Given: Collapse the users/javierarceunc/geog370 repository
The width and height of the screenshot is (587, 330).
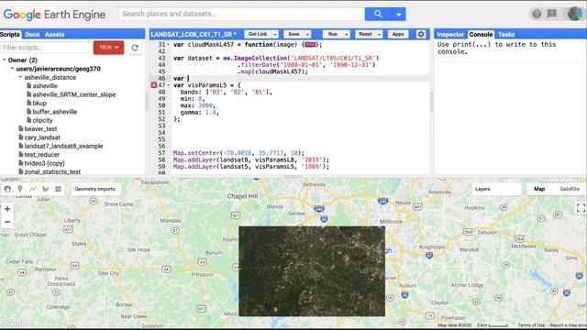Looking at the screenshot, I should [x=12, y=69].
